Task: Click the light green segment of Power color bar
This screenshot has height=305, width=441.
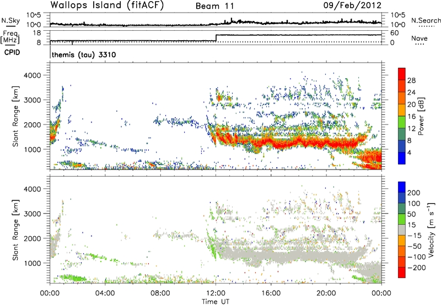Action: tap(402, 122)
